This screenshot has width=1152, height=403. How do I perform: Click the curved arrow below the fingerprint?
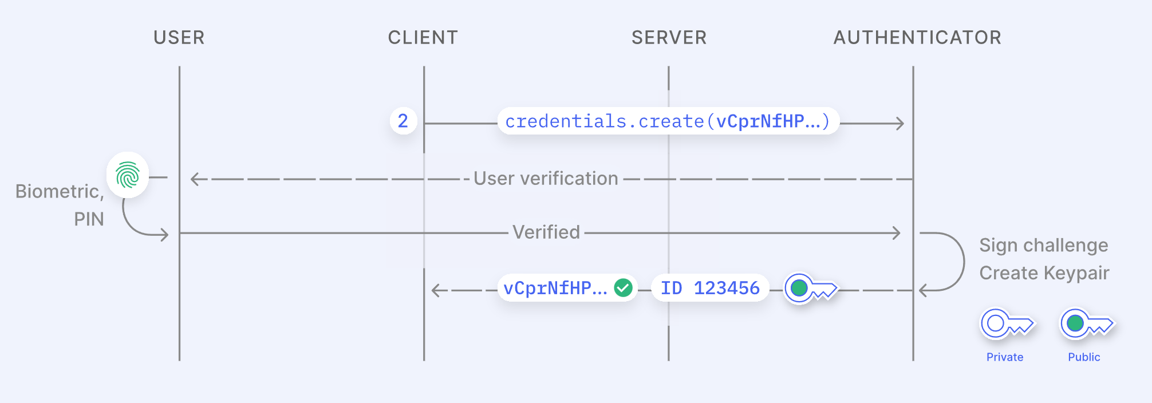(x=140, y=226)
